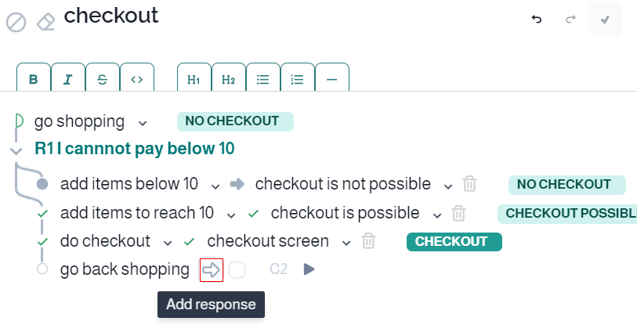The image size is (637, 332).
Task: Click the play triangle beside C2
Action: (309, 269)
